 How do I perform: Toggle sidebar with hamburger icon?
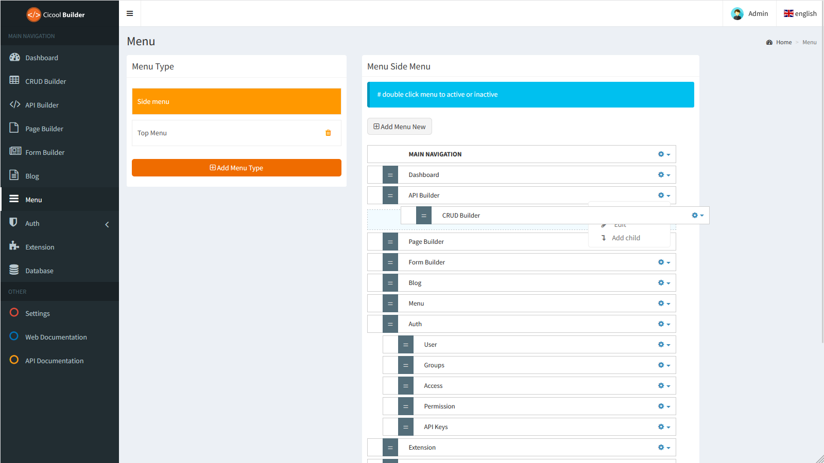coord(130,13)
